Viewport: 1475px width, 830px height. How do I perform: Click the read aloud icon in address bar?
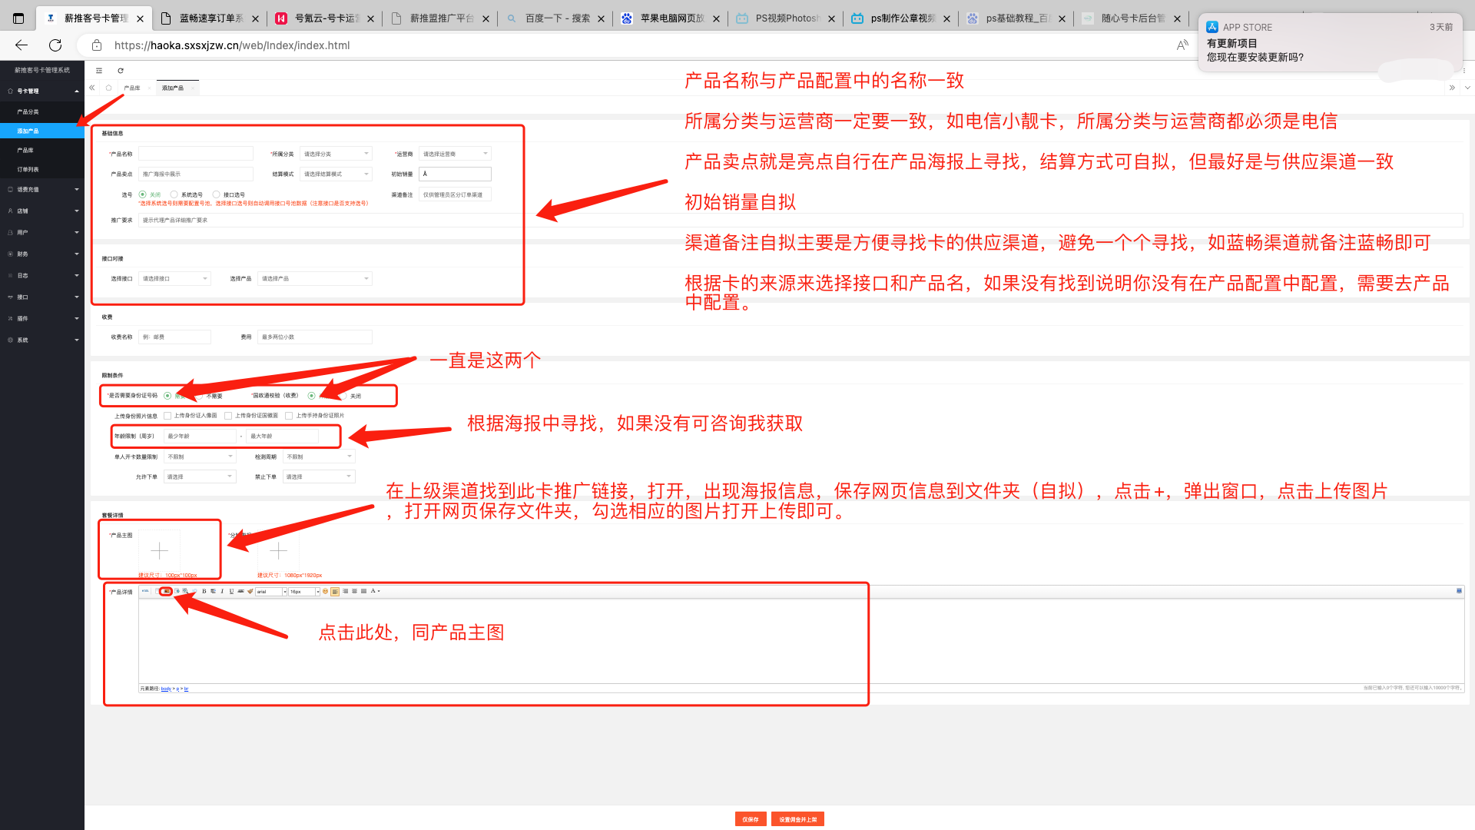1182,45
